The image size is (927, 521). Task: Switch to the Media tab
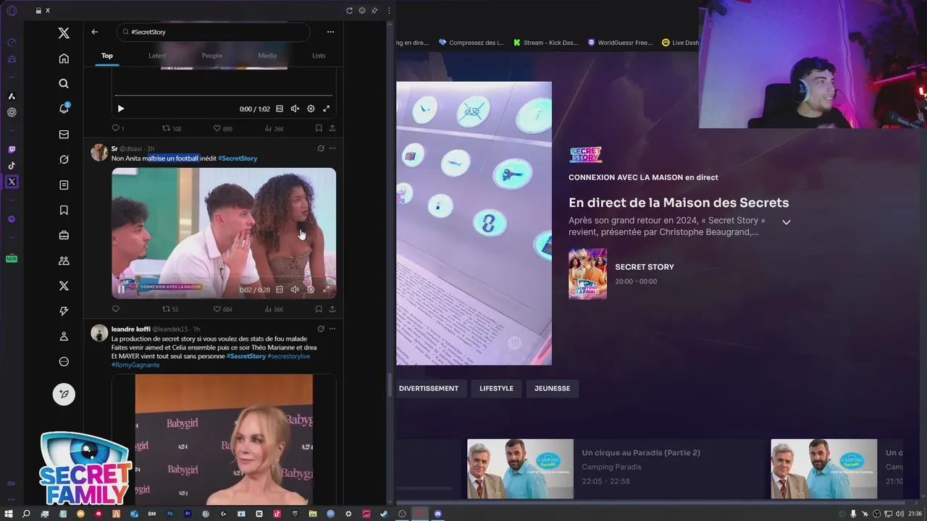(x=267, y=56)
